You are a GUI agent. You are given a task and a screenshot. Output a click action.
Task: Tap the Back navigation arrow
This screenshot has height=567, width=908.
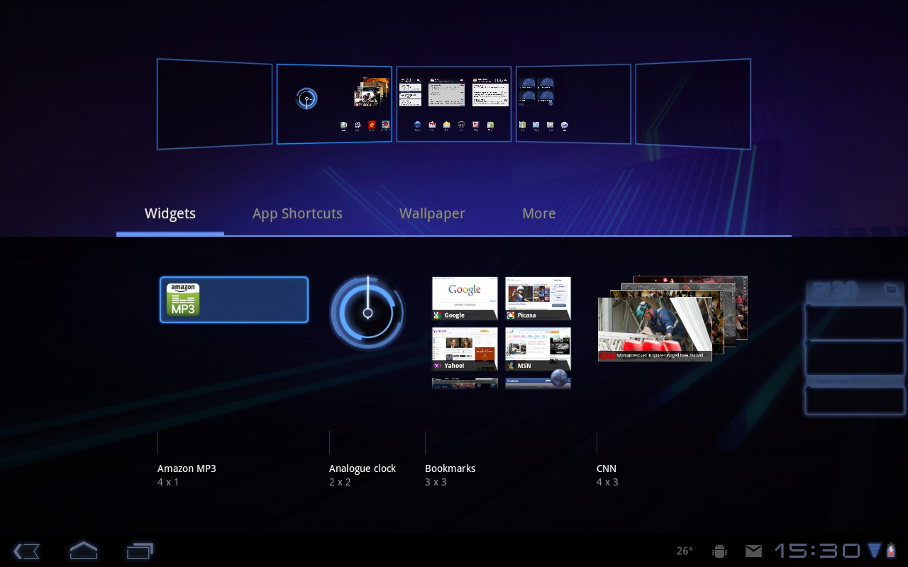[26, 551]
